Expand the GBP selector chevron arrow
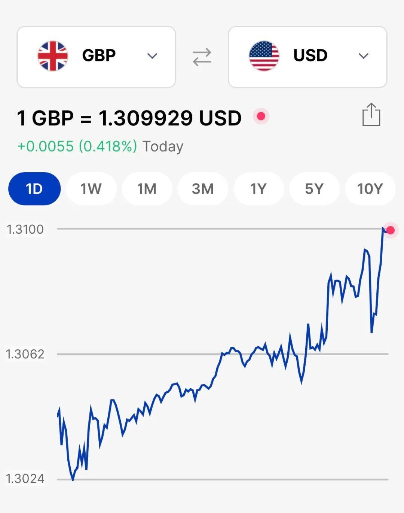404x513 pixels. (152, 56)
